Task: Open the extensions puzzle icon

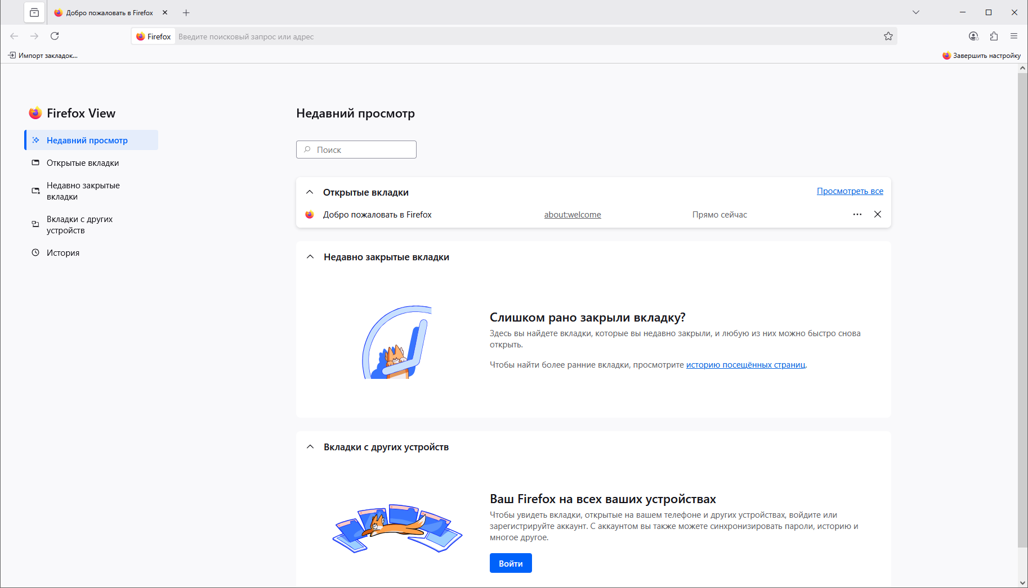Action: pyautogui.click(x=994, y=36)
